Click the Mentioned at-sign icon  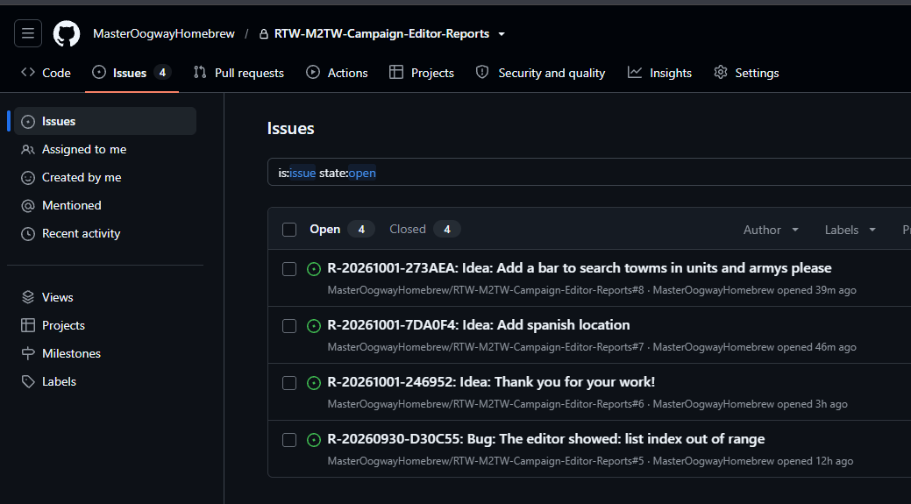coord(28,206)
